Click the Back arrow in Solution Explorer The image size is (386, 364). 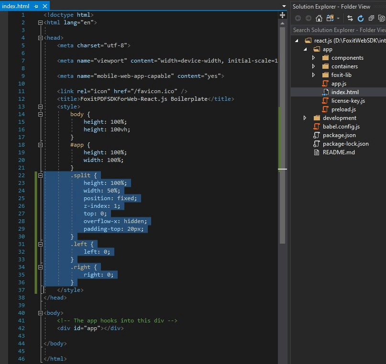coord(298,18)
